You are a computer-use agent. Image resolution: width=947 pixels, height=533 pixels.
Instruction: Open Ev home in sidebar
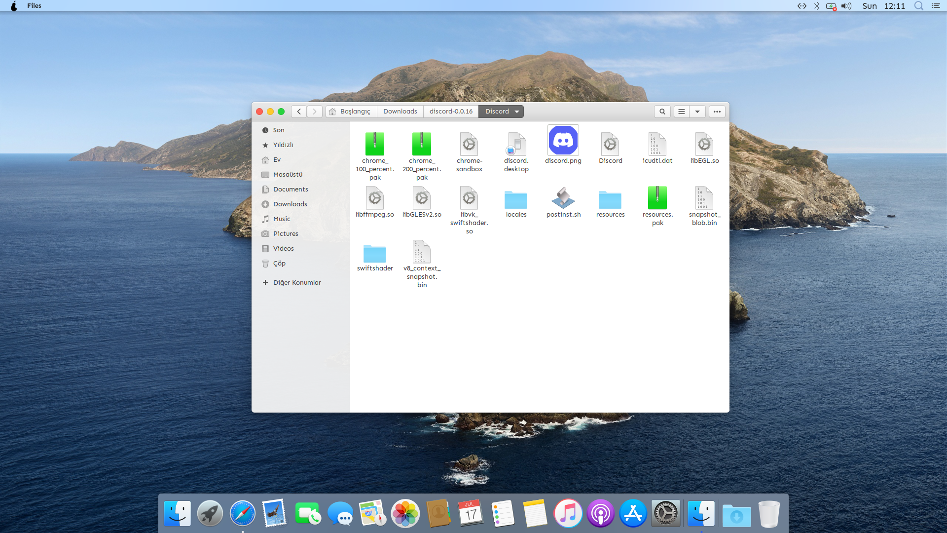pos(301,160)
